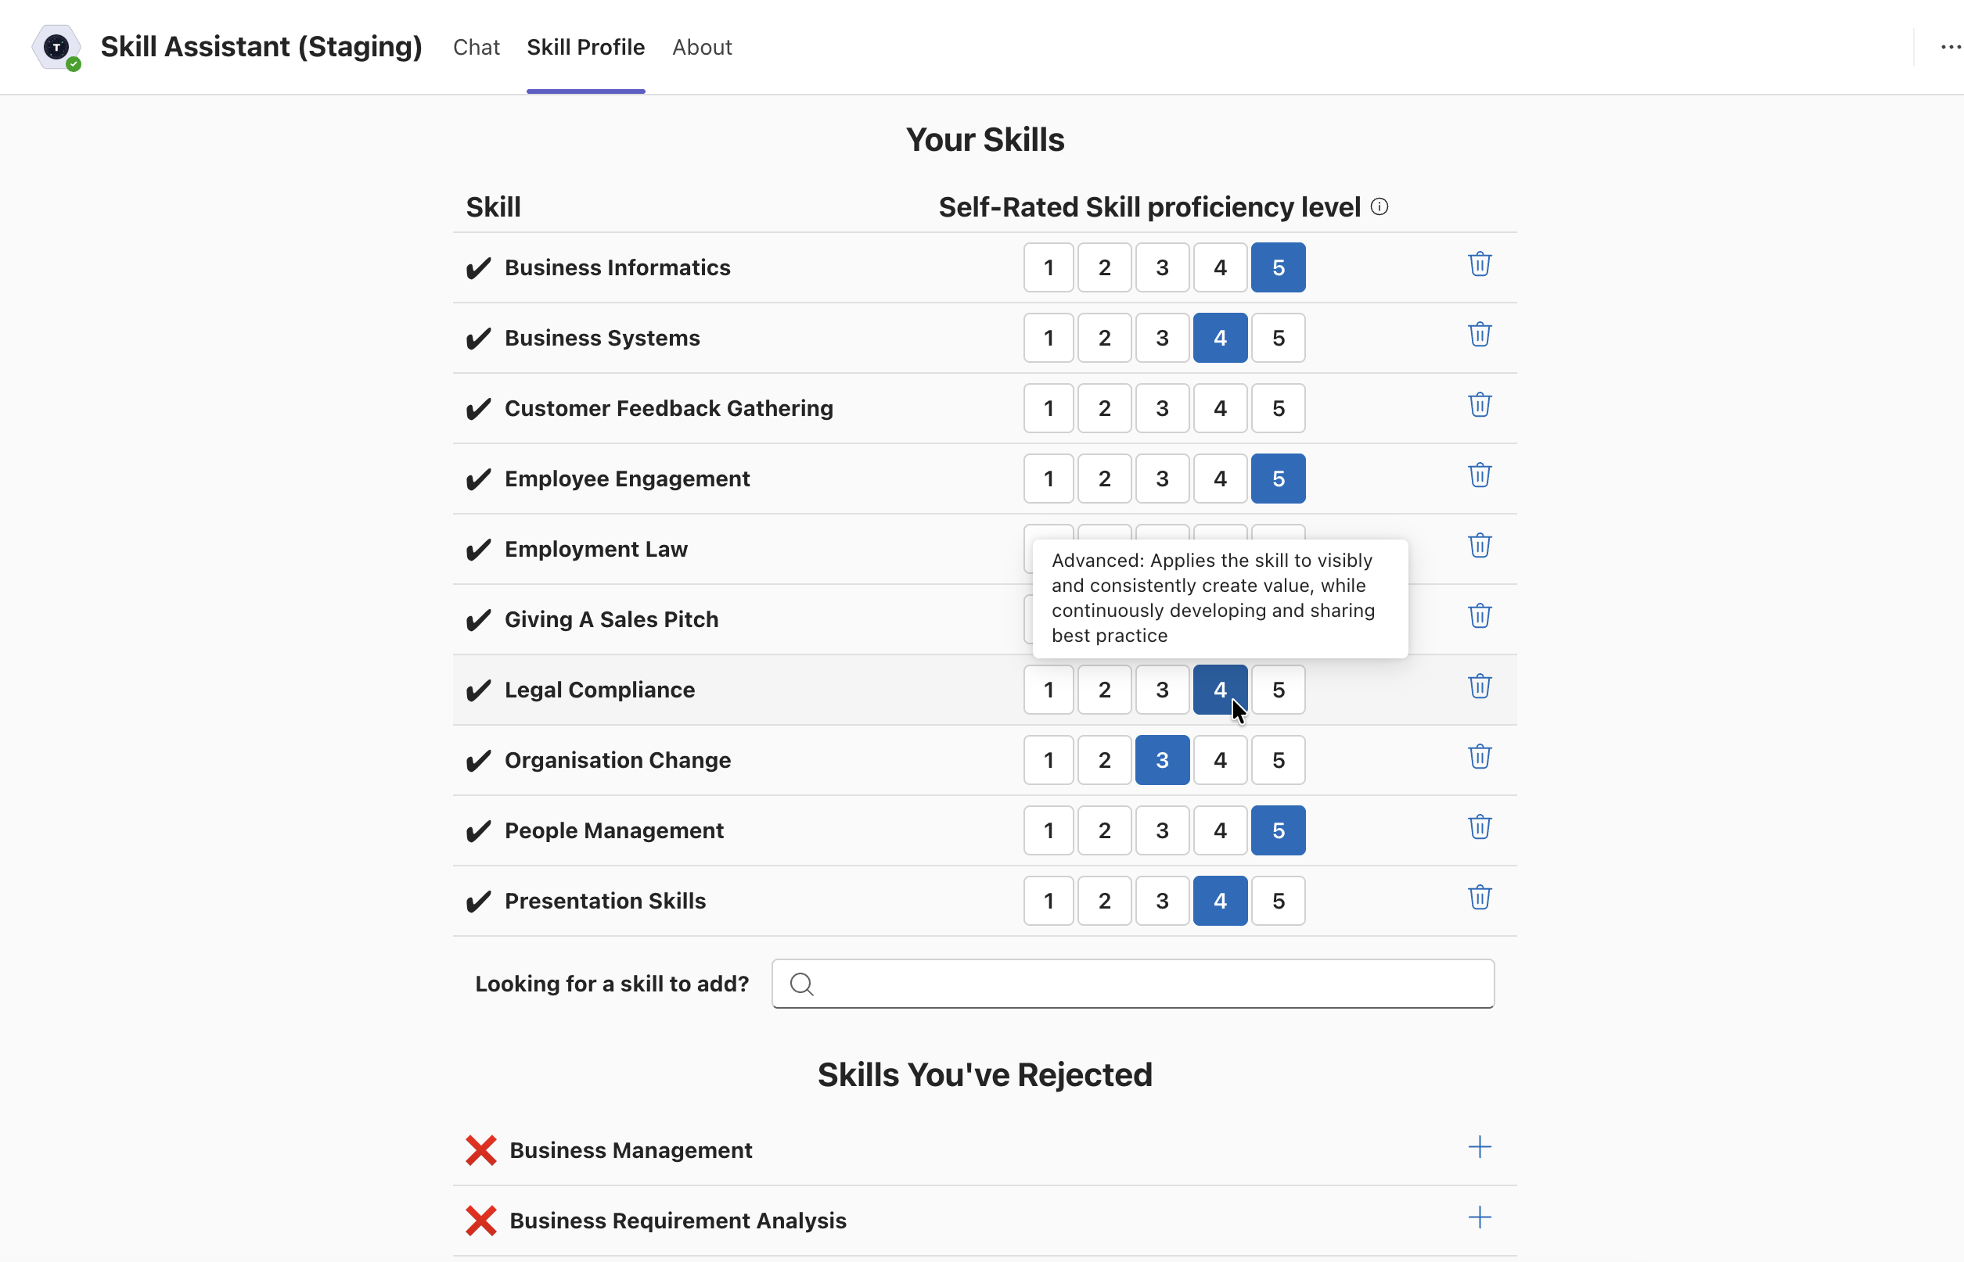Select rating 5 for Customer Feedback Gathering
Image resolution: width=1964 pixels, height=1262 pixels.
pos(1278,407)
